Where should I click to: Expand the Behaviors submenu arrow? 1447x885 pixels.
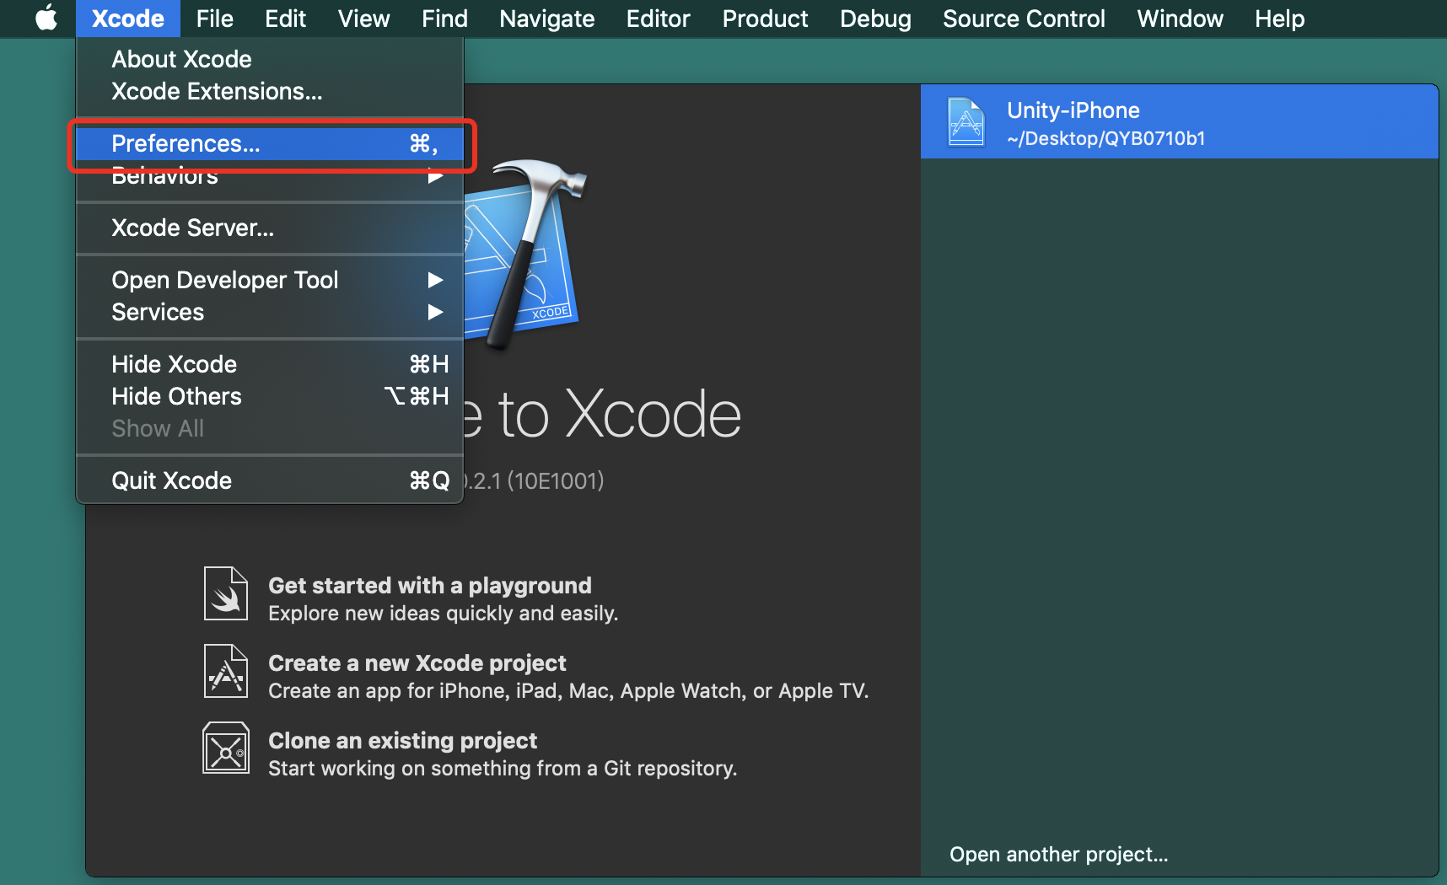pos(435,176)
